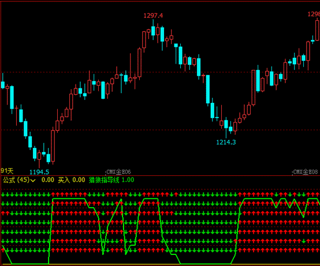320x266 pixels.
Task: Expand the 公式 (45) formula dropdown arrow
Action: coord(33,180)
